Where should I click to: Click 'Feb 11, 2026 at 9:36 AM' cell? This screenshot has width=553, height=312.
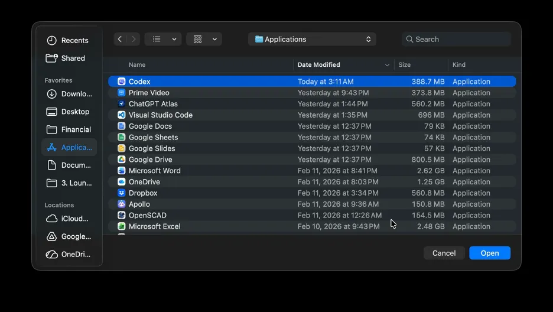tap(338, 204)
